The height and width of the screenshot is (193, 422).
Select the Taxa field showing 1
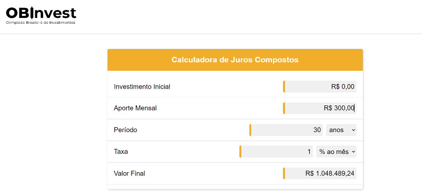coord(276,151)
